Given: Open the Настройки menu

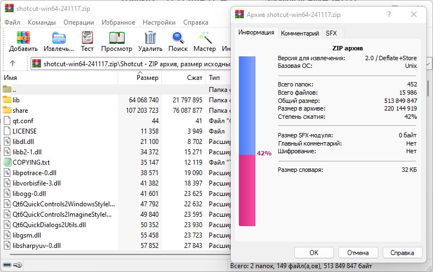Looking at the screenshot, I should pos(159,22).
